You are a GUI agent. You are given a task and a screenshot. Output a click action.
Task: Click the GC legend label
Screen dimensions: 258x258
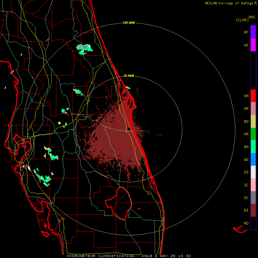[x=246, y=198]
